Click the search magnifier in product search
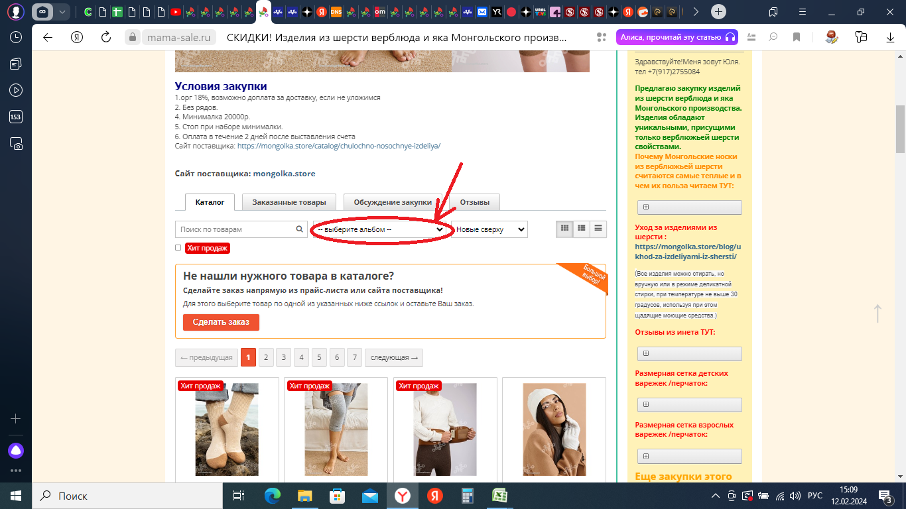Screen dimensions: 906x509 (300, 229)
